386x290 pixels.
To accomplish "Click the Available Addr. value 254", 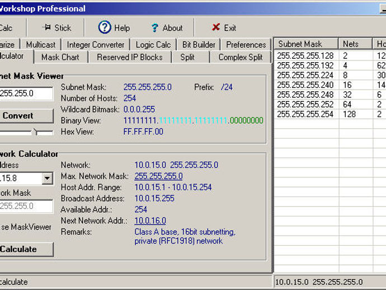I will (141, 209).
